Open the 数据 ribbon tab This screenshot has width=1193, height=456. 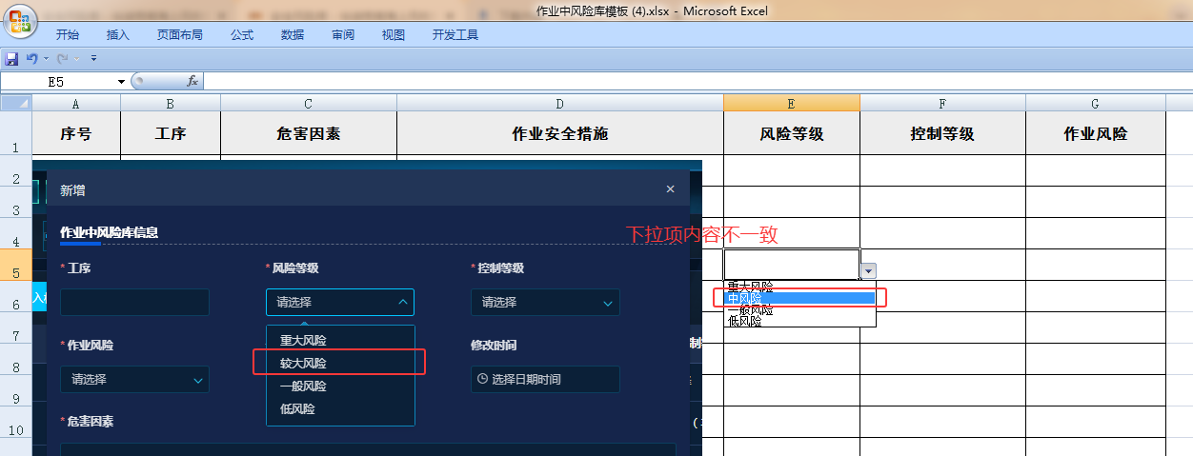point(293,35)
